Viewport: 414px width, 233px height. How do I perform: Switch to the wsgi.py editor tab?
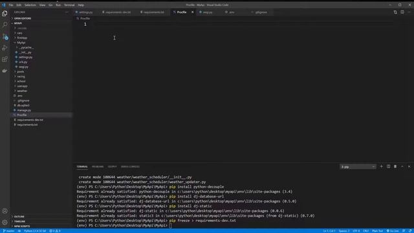point(208,12)
